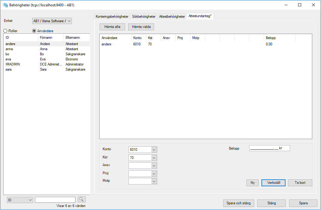The image size is (321, 210).
Task: Apply changes using Verkställ
Action: [x=273, y=183]
